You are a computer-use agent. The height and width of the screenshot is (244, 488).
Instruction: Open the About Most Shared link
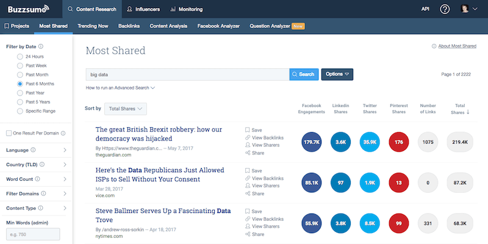click(454, 46)
